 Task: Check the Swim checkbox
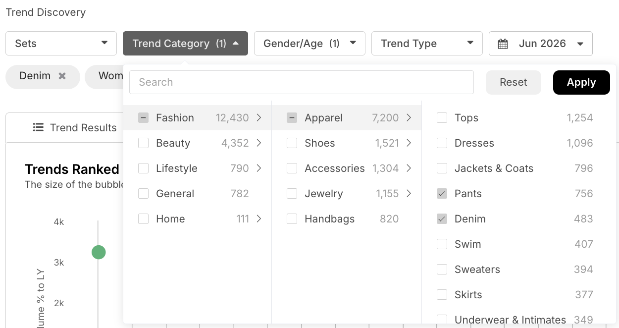pos(442,244)
